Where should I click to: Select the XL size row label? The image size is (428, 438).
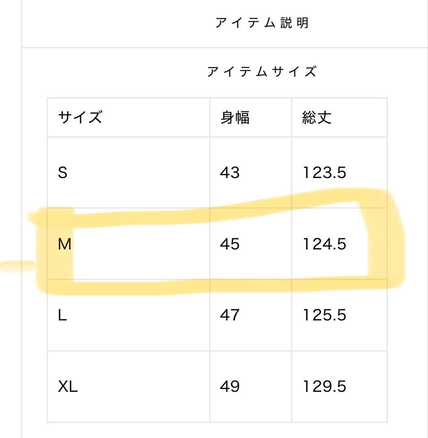(68, 386)
